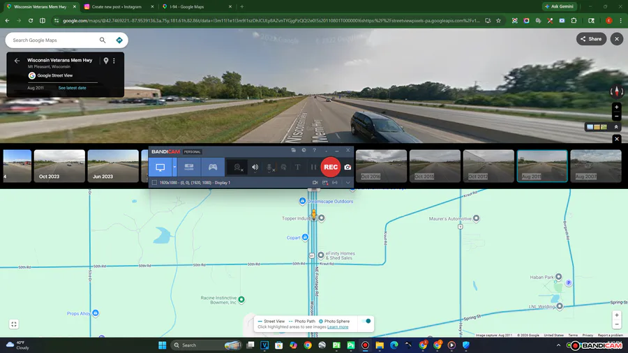Select Bandicam screen recording mode
Screen dimensions: 628x353
coord(160,167)
